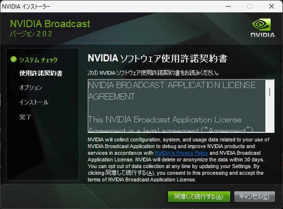Open NVIDIA's Privacy Policy link
This screenshot has width=283, height=209.
pos(182,153)
